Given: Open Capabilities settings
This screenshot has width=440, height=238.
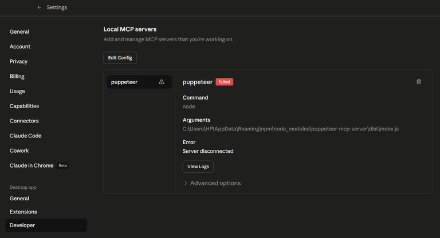Looking at the screenshot, I should pos(24,106).
